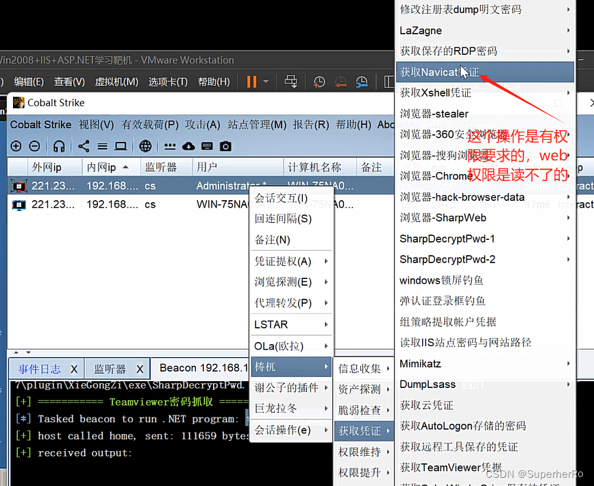
Task: Select Mimikatz menu item
Action: pos(485,364)
